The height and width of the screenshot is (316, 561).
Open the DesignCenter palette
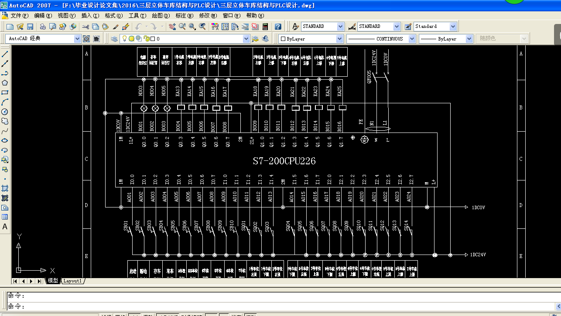(x=225, y=27)
